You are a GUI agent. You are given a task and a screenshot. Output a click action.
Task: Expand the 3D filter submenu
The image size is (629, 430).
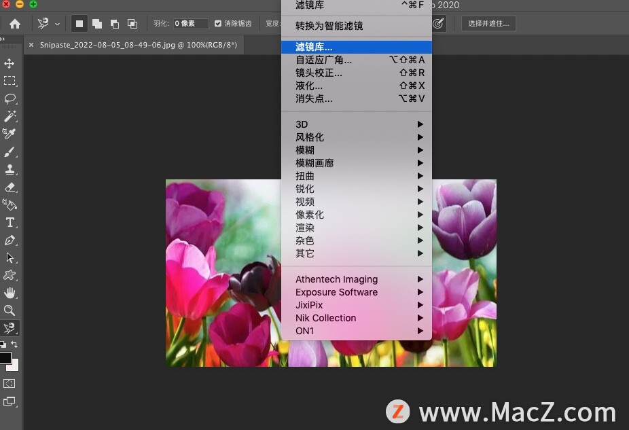pos(357,124)
